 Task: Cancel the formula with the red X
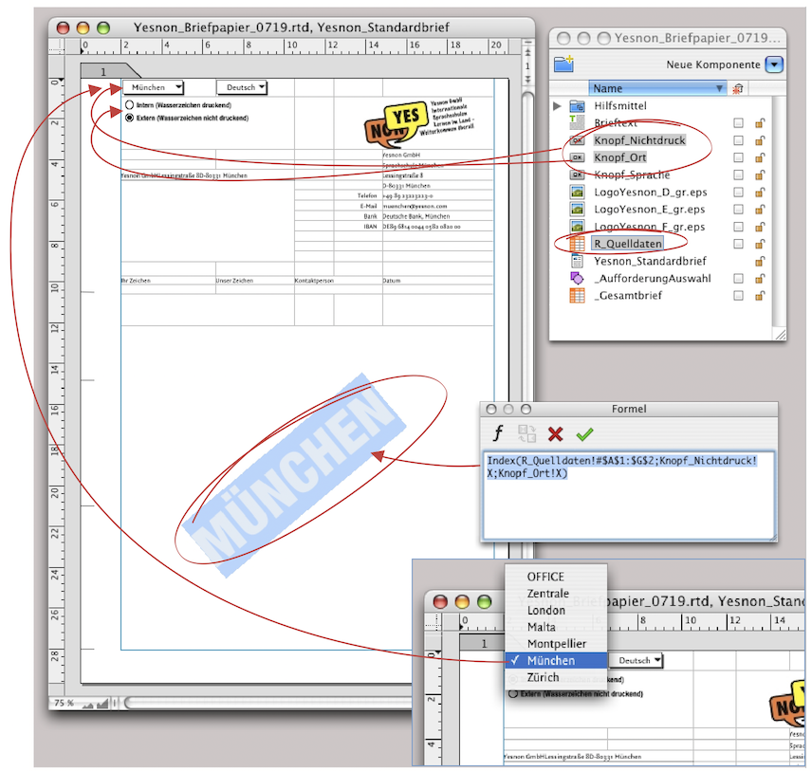coord(556,433)
